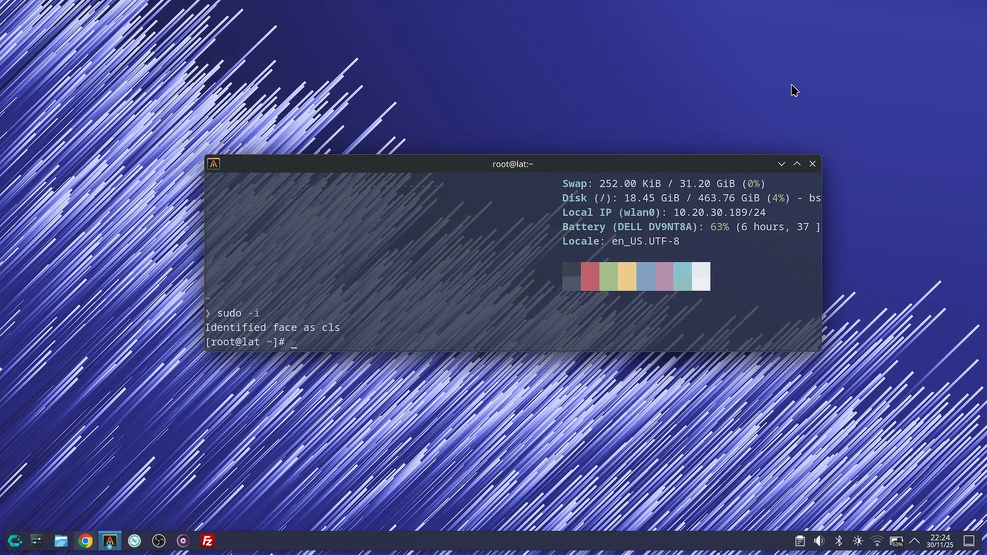
Task: Launch the file manager from the taskbar
Action: click(61, 541)
